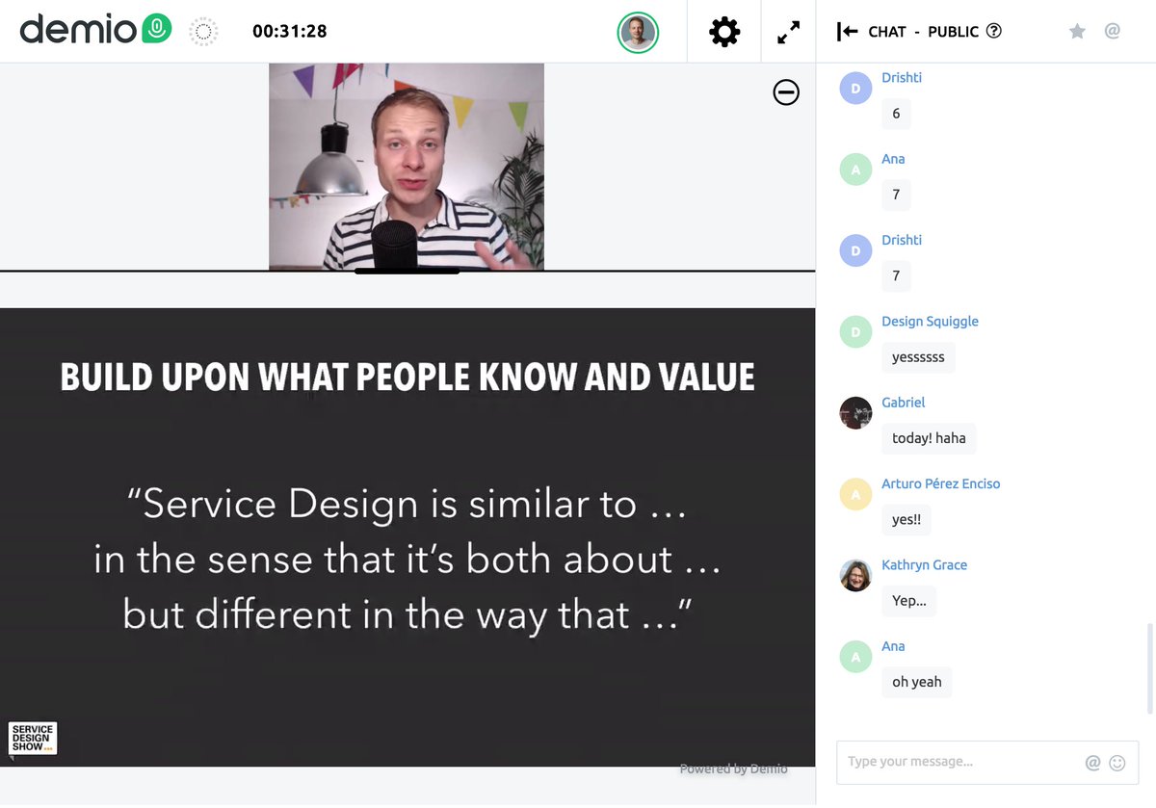Collapse the chat panel arrow icon
Image resolution: width=1156 pixels, height=808 pixels.
(x=847, y=32)
